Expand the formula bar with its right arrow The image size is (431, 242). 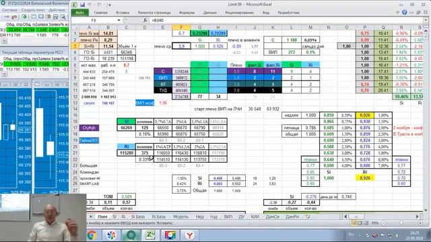tap(425, 20)
